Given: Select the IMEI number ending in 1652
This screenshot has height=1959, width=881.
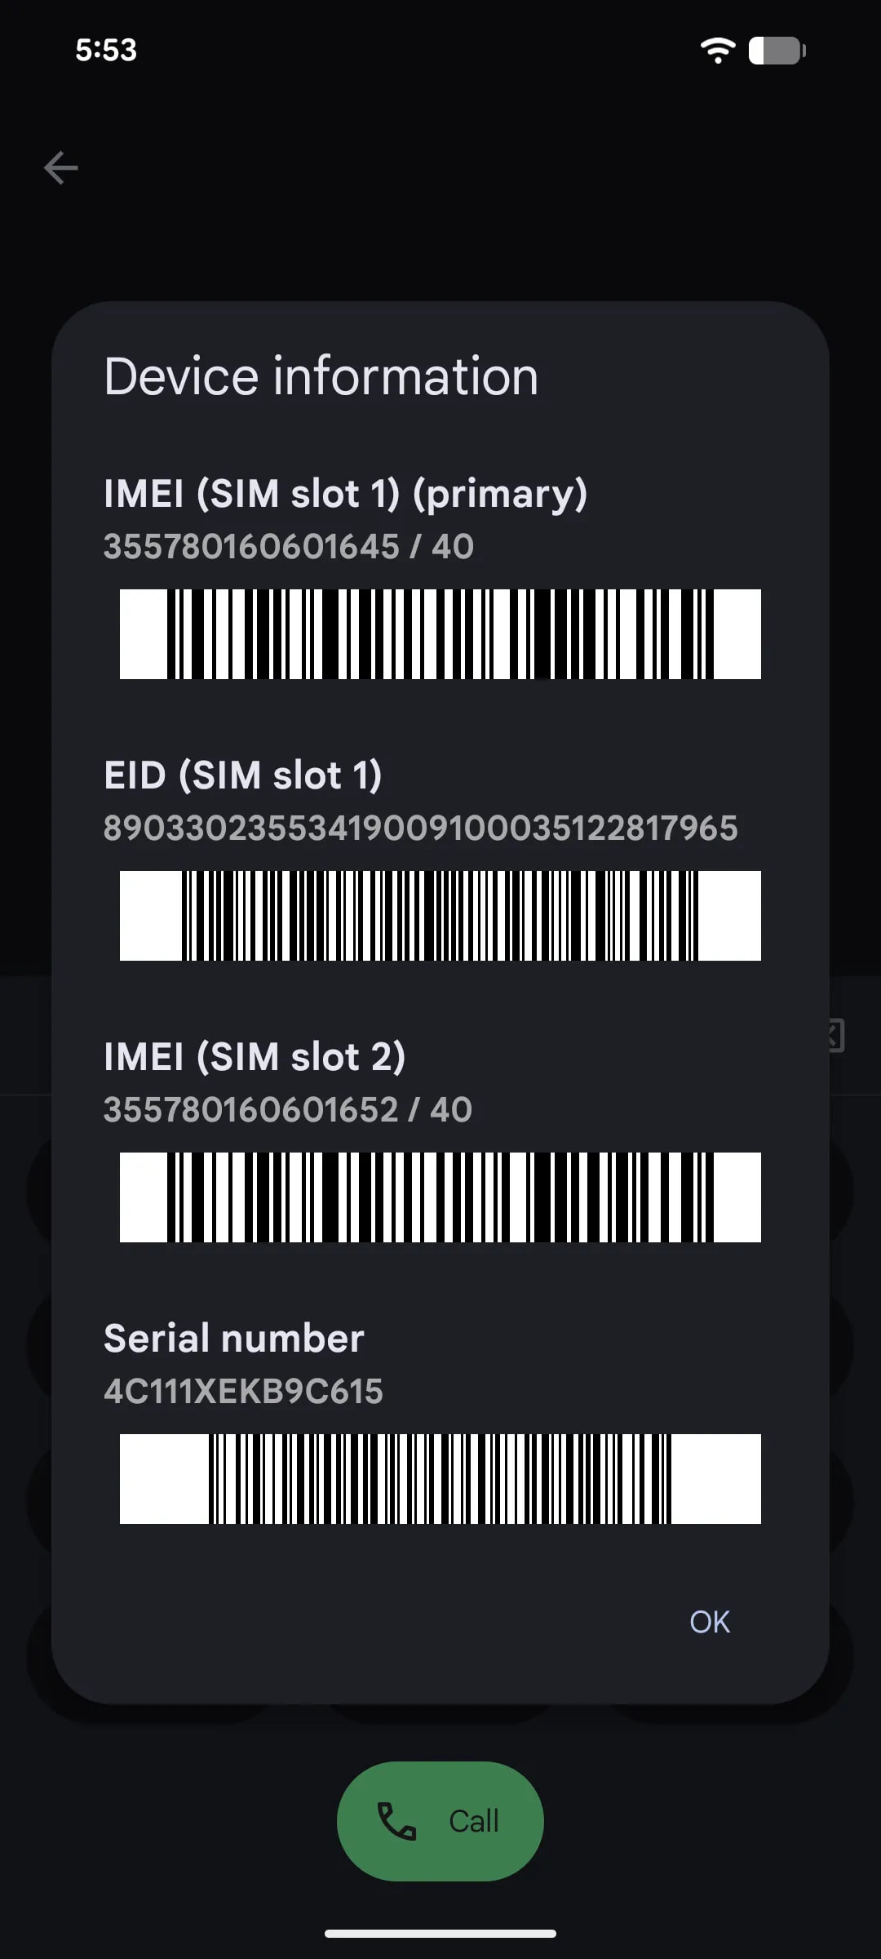Looking at the screenshot, I should coord(287,1110).
